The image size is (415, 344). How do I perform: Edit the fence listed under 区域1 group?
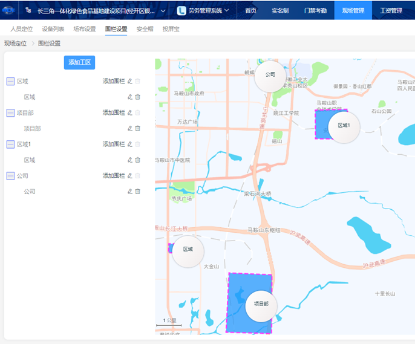(x=129, y=160)
